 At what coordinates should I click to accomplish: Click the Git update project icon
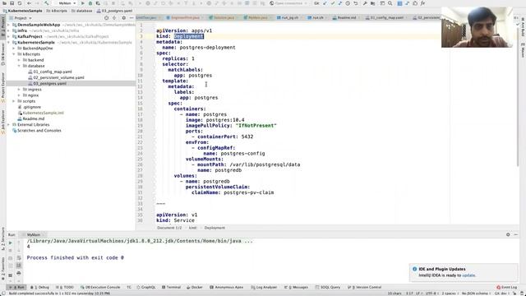pyautogui.click(x=325, y=3)
